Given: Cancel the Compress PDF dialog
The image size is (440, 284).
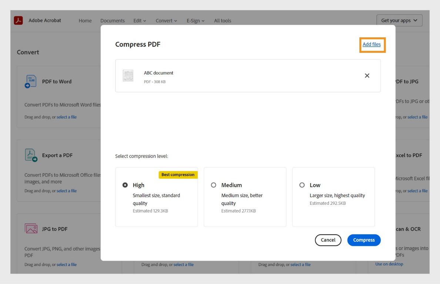Looking at the screenshot, I should click(328, 240).
